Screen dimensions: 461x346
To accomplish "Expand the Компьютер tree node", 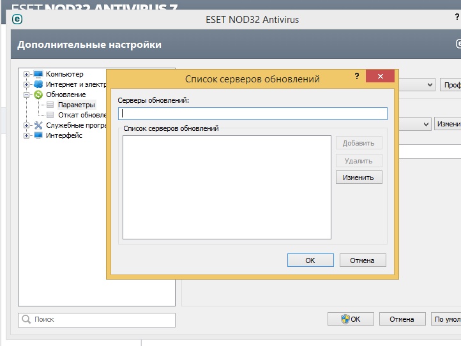I will (26, 74).
